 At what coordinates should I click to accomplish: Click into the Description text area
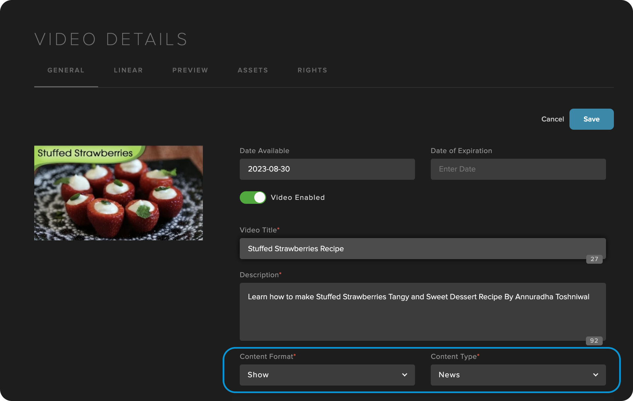(423, 312)
